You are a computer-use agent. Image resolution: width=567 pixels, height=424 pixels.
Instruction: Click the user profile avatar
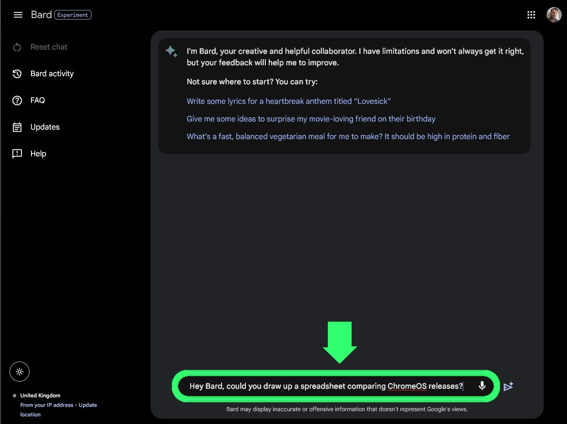(x=554, y=15)
